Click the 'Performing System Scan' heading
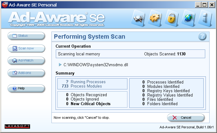The width and height of the screenshot is (217, 133). 90,36
